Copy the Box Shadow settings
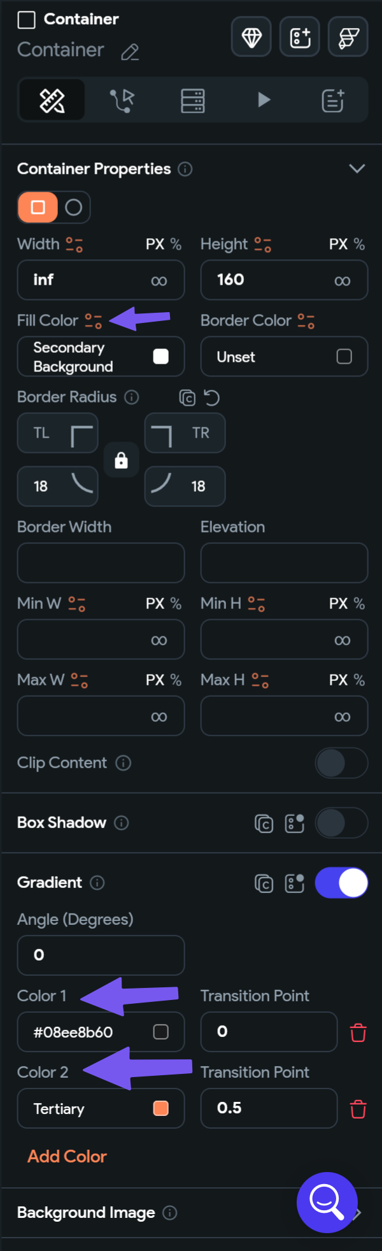The height and width of the screenshot is (1251, 382). 264,822
